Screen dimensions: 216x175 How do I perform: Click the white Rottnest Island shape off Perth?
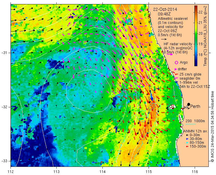[x=172, y=107]
